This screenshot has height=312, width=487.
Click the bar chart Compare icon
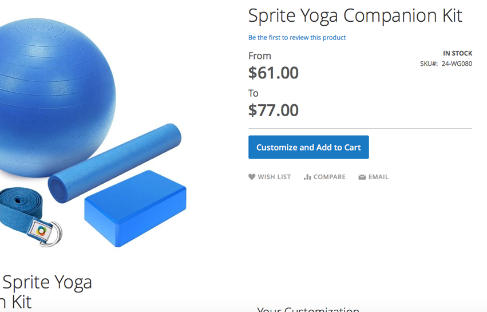coord(307,177)
